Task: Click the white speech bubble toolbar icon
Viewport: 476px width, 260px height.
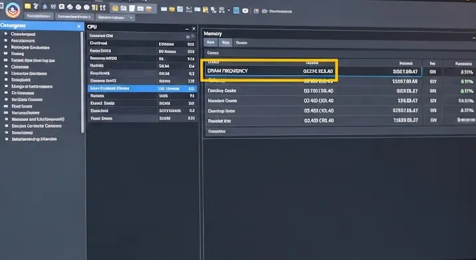Action: click(x=245, y=11)
